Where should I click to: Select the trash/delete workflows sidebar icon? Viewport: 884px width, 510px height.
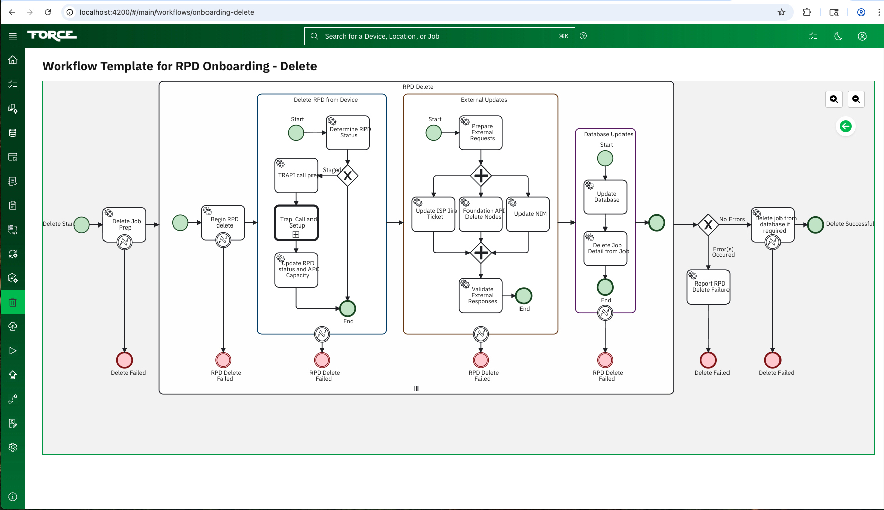coord(13,302)
